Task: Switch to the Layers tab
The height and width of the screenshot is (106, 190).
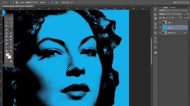Action: pyautogui.click(x=165, y=7)
